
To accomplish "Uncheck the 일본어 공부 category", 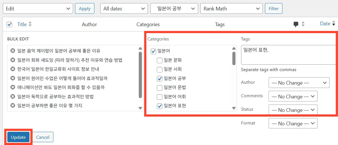I will [160, 78].
